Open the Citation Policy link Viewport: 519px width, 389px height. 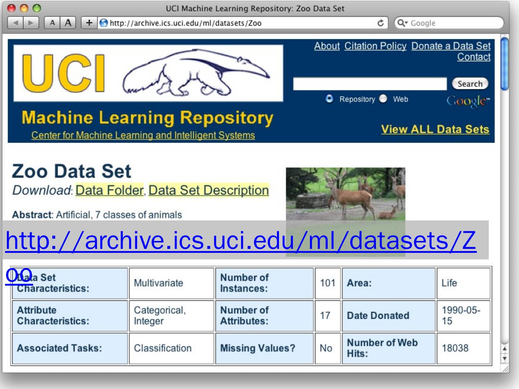[375, 46]
